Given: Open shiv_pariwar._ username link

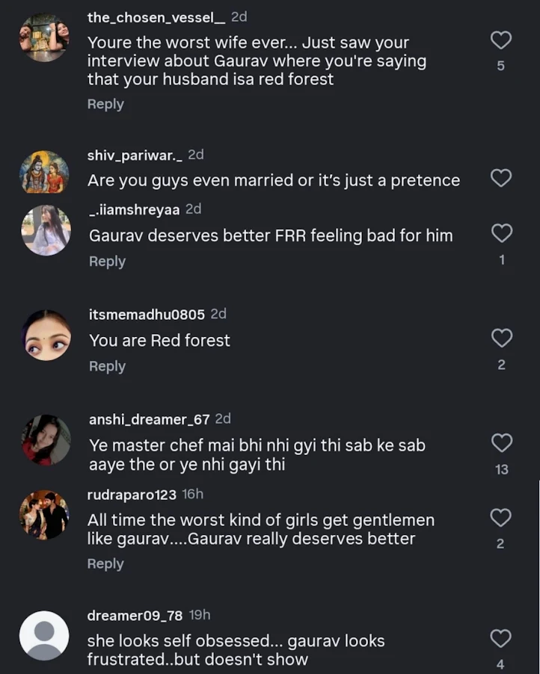Looking at the screenshot, I should (135, 155).
